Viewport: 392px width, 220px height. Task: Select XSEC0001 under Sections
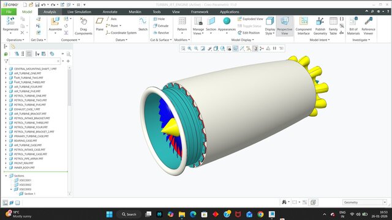coord(25,180)
